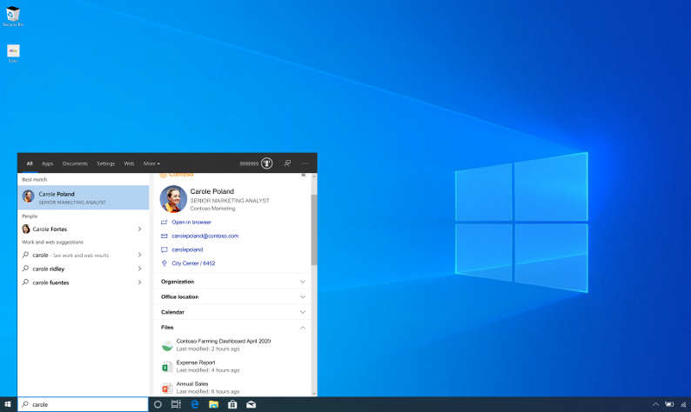The height and width of the screenshot is (412, 691).
Task: Click the Open in browser link
Action: coord(191,223)
